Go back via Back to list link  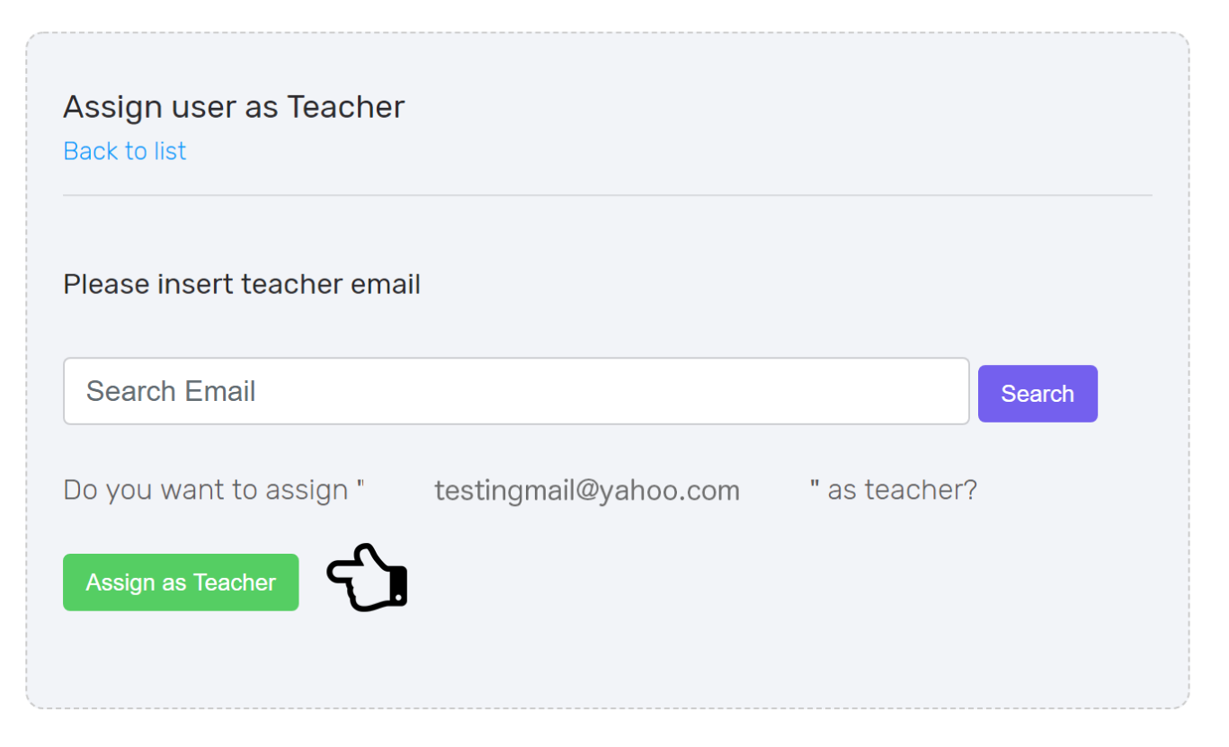pos(125,151)
